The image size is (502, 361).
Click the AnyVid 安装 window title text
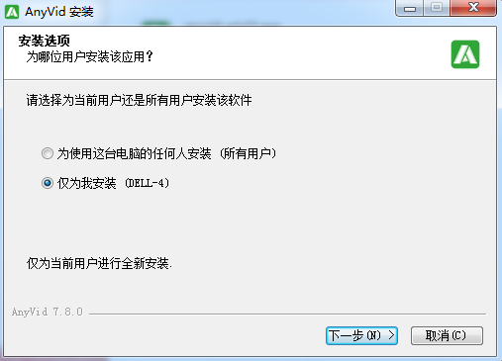pyautogui.click(x=59, y=12)
